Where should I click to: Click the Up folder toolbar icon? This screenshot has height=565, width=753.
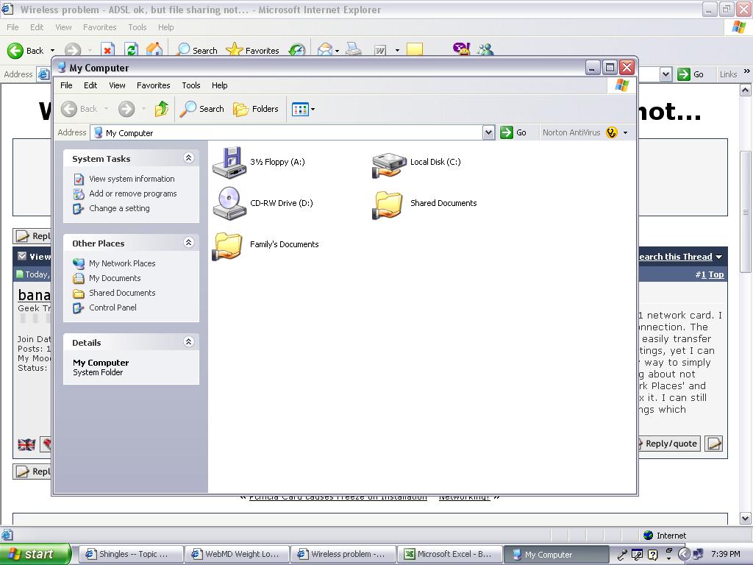pyautogui.click(x=161, y=109)
